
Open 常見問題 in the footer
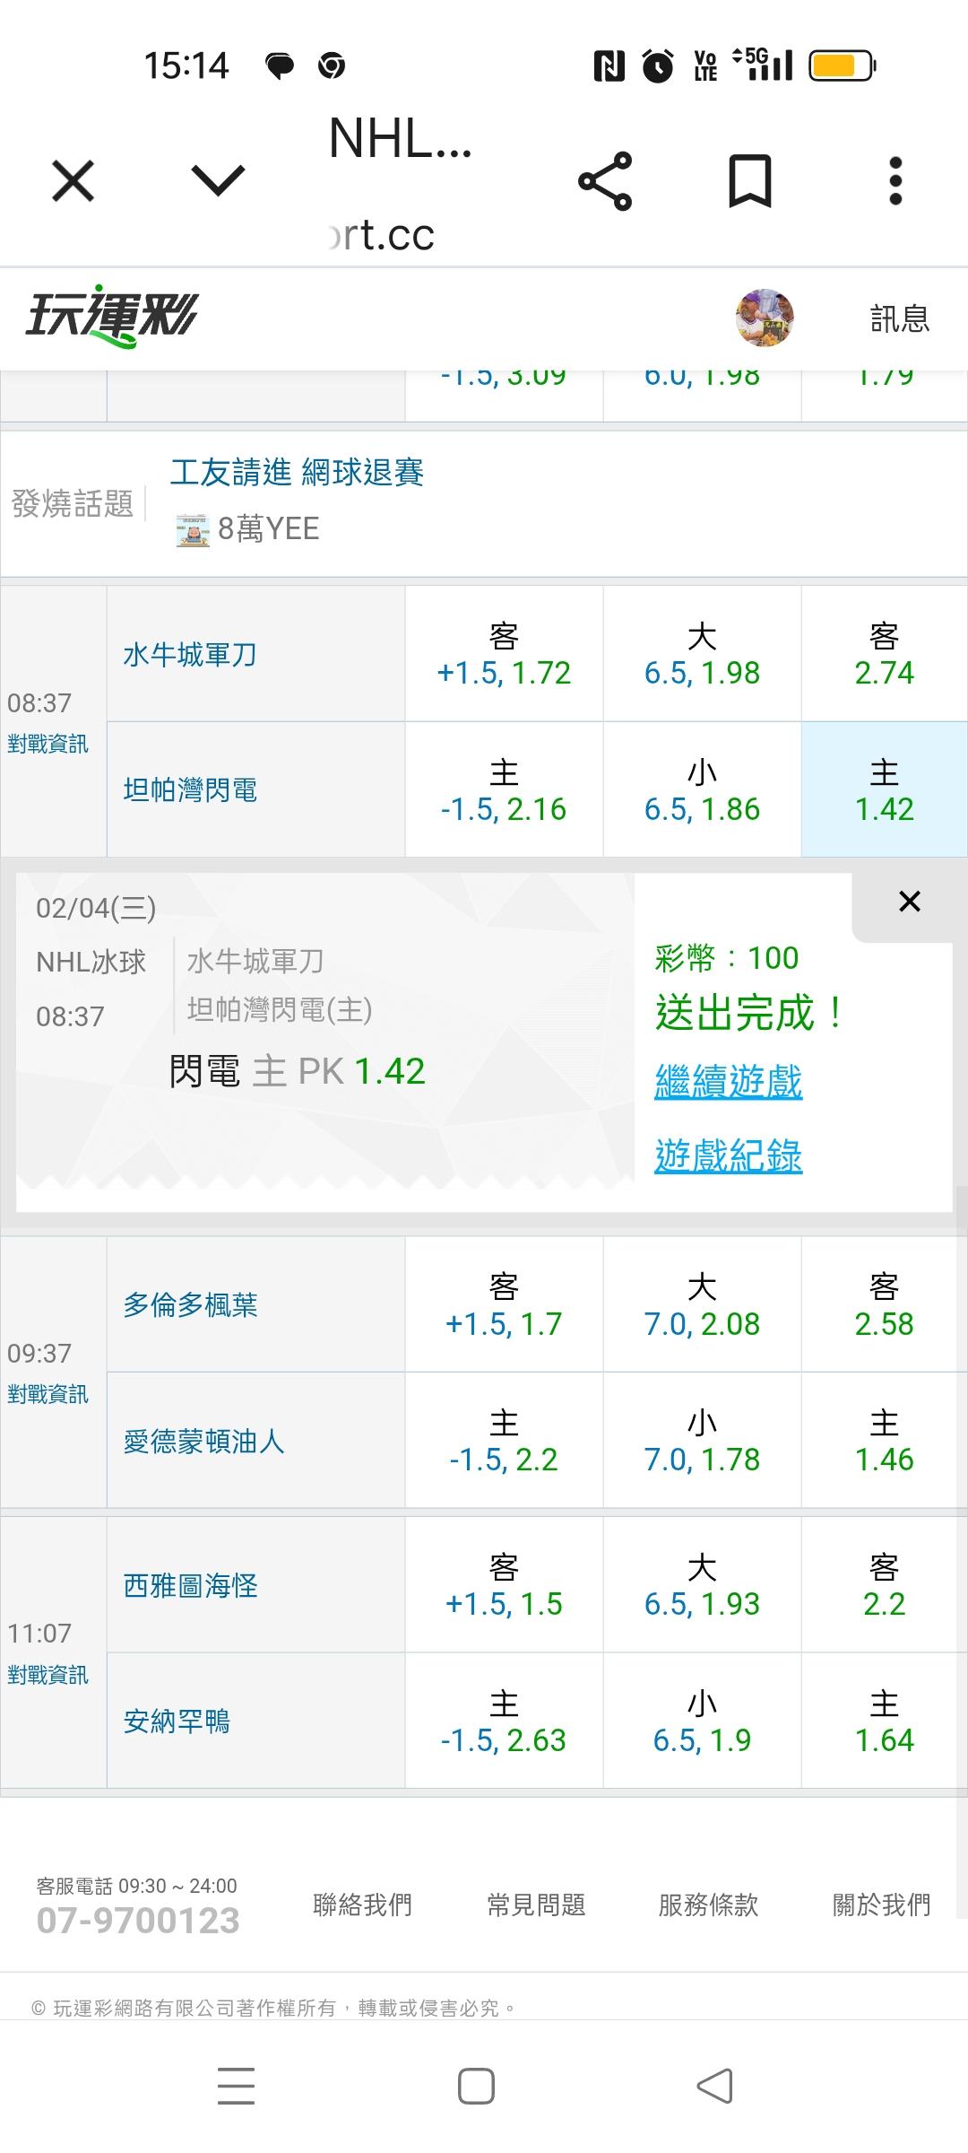(x=536, y=1905)
